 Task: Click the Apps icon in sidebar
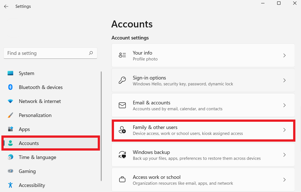point(10,129)
